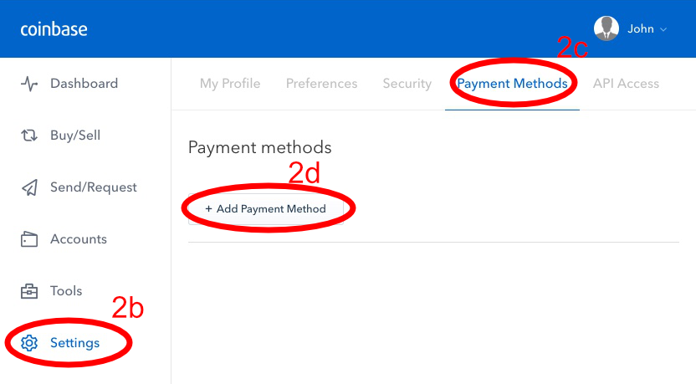The height and width of the screenshot is (384, 696).
Task: Click the Buy/Sell arrows icon
Action: 29,135
